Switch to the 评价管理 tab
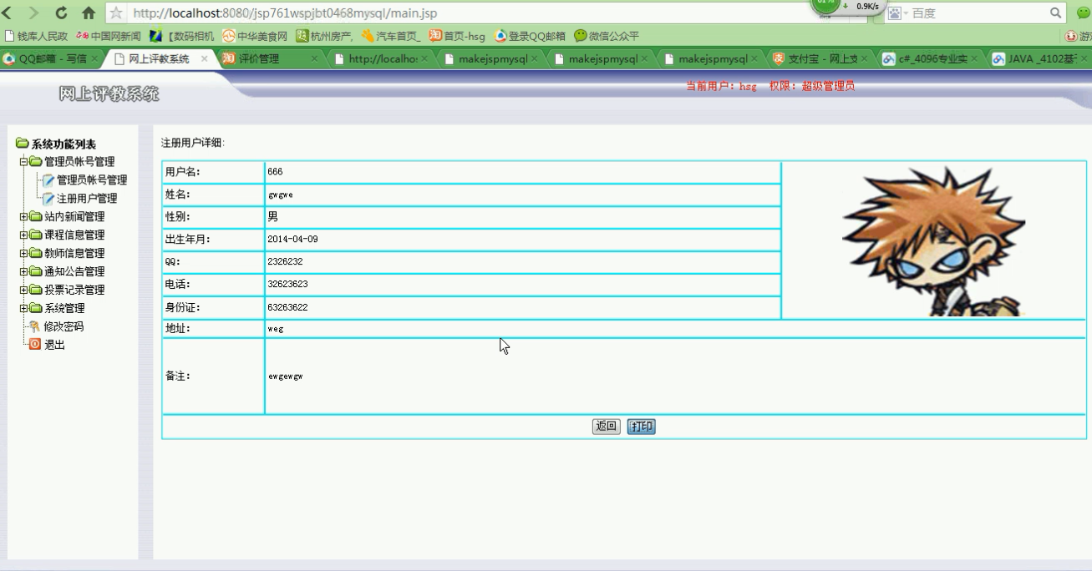The image size is (1092, 571). (x=270, y=58)
